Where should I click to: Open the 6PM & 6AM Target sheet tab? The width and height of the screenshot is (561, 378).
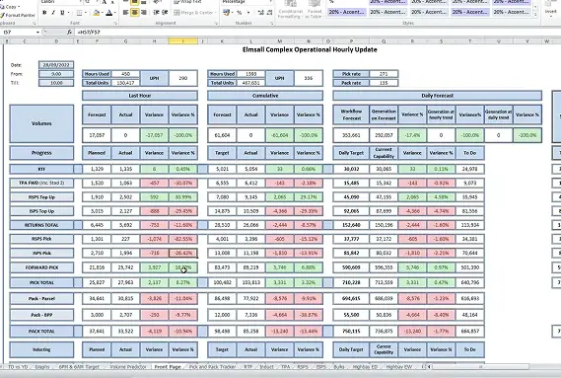(79, 367)
